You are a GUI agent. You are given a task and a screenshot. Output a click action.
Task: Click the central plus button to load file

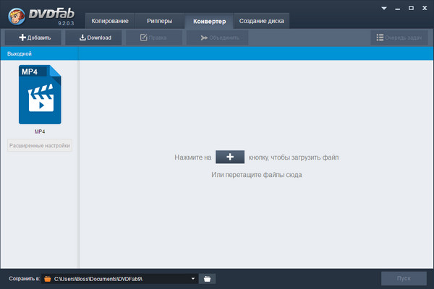pos(230,157)
